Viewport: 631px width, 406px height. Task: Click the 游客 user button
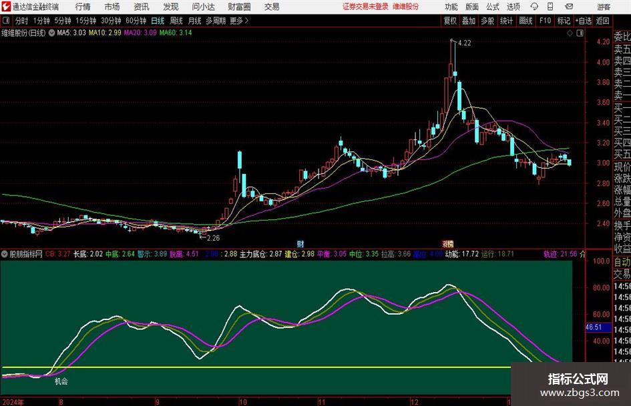click(604, 7)
